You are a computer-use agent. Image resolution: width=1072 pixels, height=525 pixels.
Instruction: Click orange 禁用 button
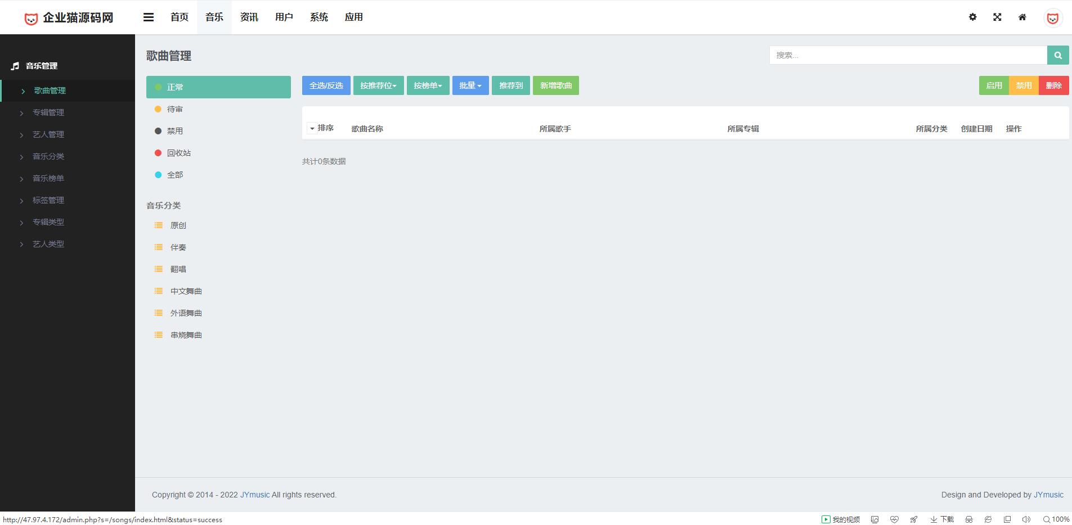tap(1024, 85)
